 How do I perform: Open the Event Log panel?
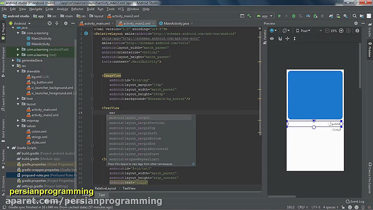(x=355, y=201)
